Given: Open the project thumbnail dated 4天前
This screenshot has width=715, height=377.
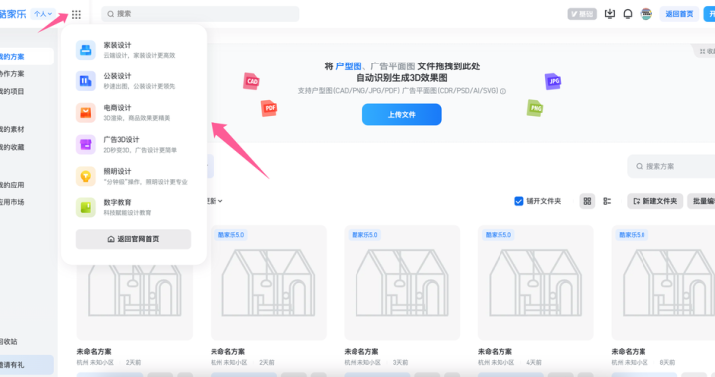Looking at the screenshot, I should 535,283.
